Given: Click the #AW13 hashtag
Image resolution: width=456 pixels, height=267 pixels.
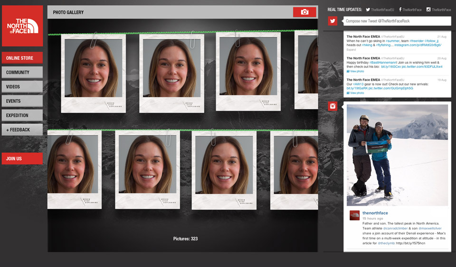Looking at the screenshot, I should pos(358,84).
